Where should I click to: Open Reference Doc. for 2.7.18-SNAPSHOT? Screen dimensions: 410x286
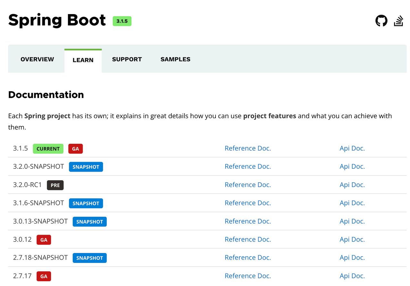click(x=248, y=257)
